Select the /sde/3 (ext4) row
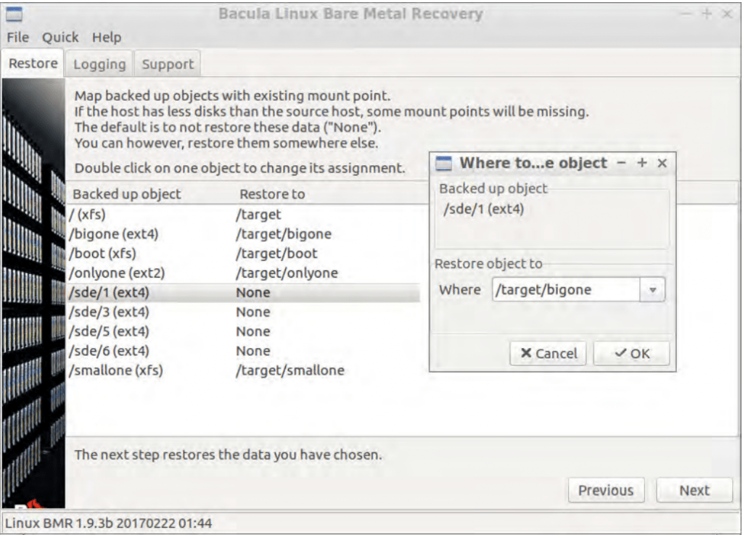Viewport: 743px width, 535px height. (x=109, y=312)
